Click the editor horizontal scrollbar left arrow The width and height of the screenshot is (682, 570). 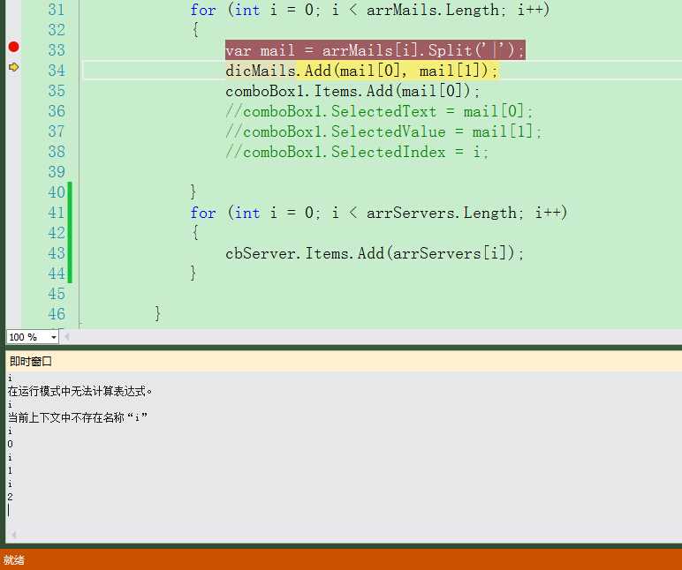click(x=66, y=337)
